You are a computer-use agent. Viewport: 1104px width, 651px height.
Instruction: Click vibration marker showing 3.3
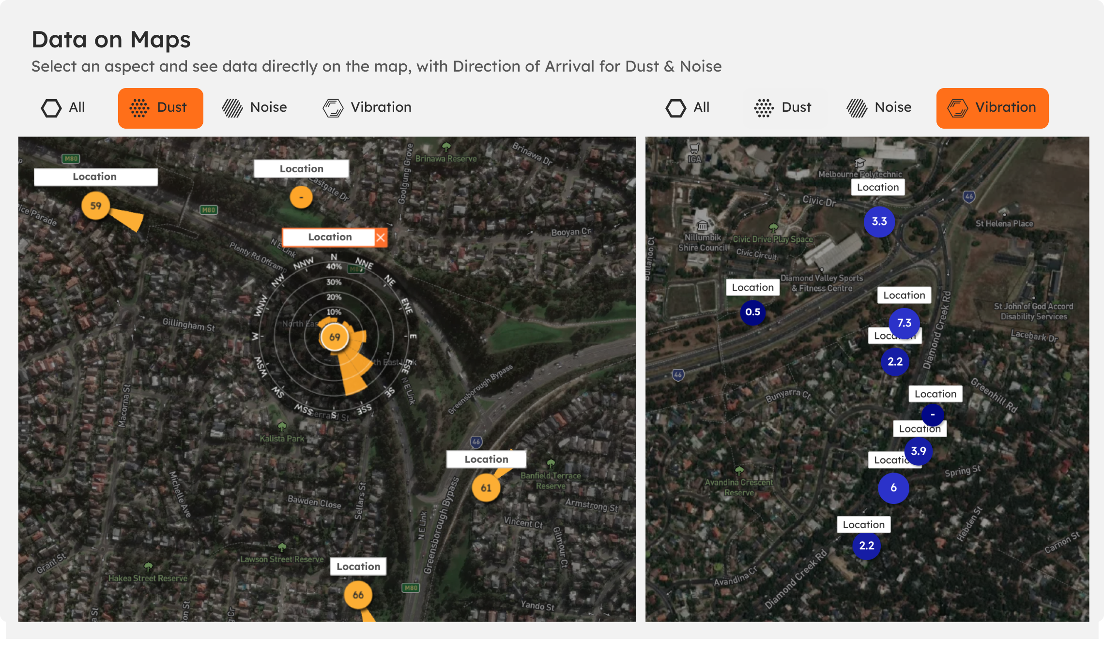[879, 222]
